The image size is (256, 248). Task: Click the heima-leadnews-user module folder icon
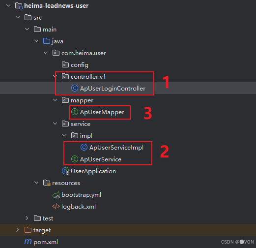(19, 6)
